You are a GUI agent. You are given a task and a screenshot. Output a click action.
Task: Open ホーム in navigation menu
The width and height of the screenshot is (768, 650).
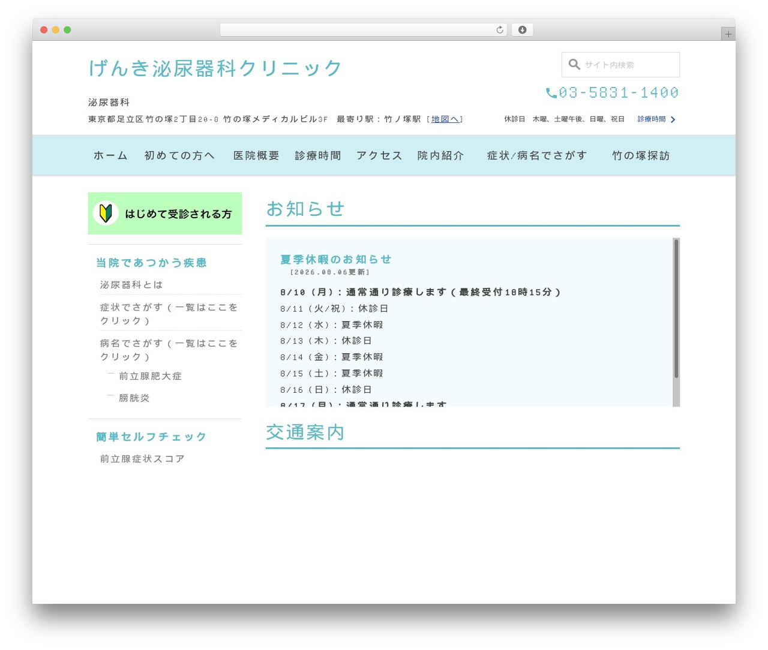pyautogui.click(x=110, y=155)
